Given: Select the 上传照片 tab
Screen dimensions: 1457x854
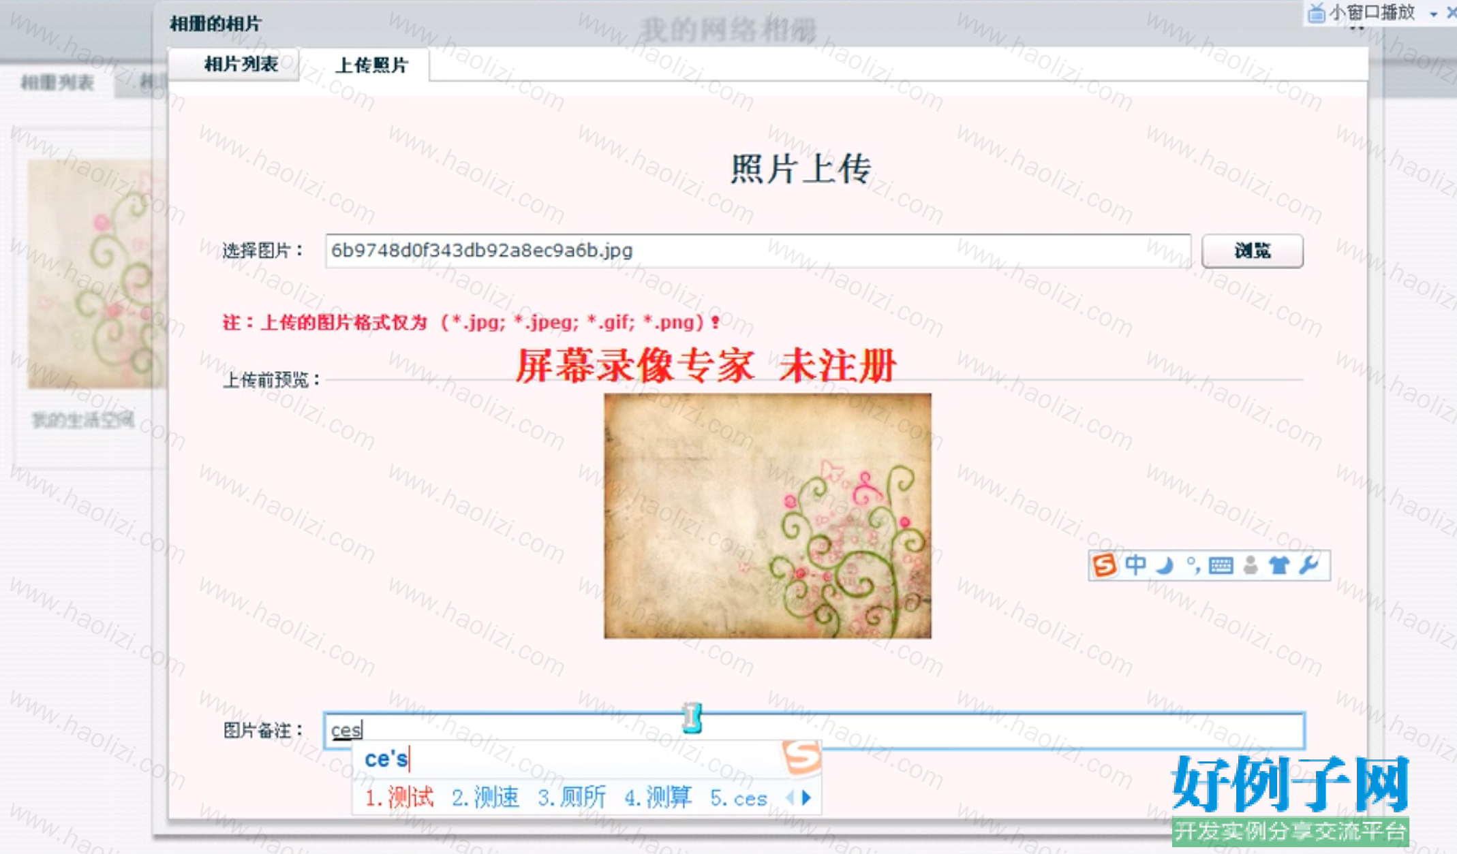Looking at the screenshot, I should [x=371, y=65].
